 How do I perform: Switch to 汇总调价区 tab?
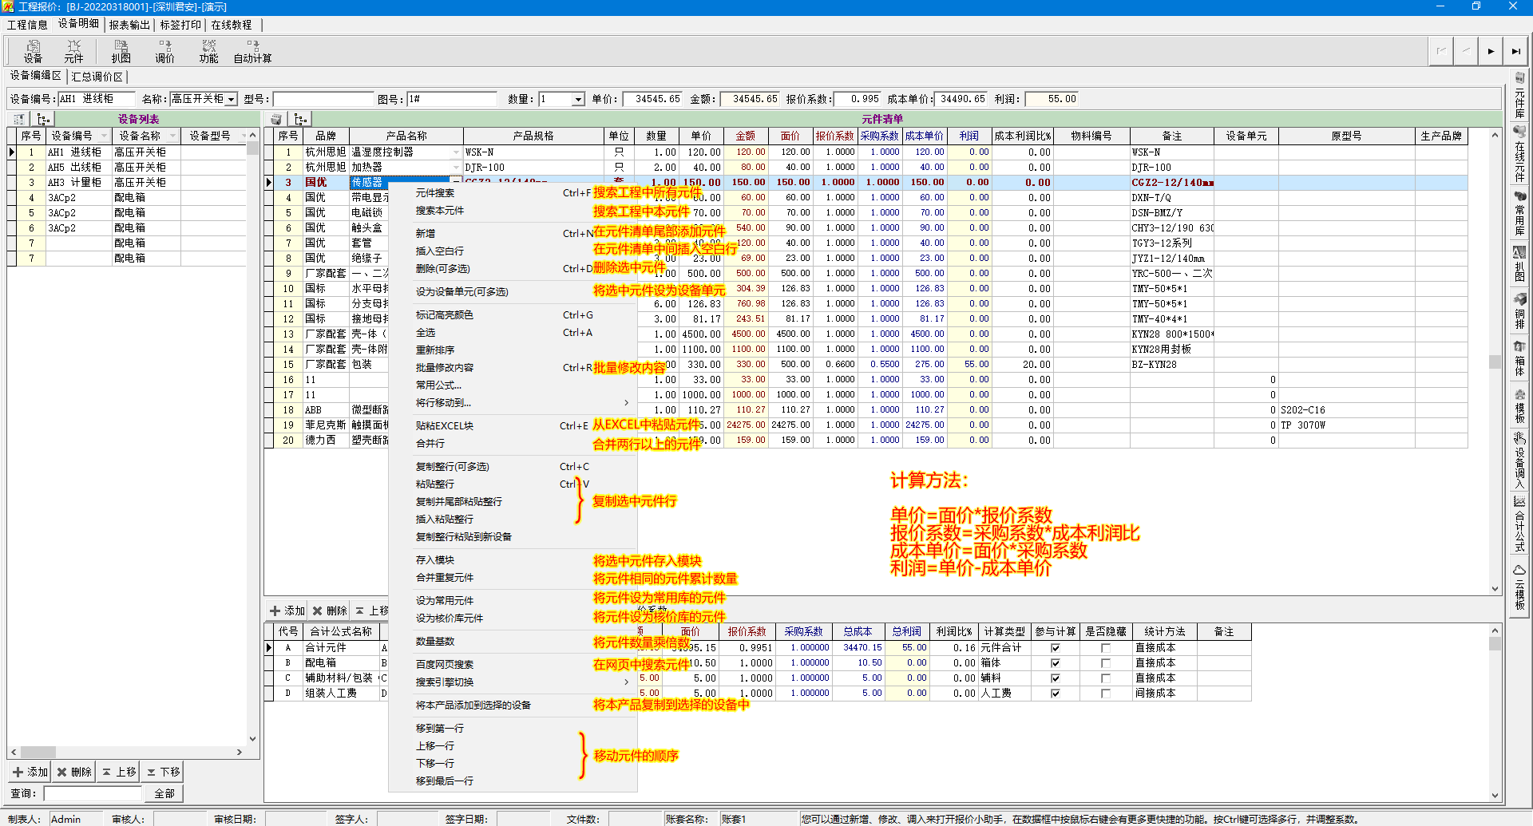click(97, 77)
